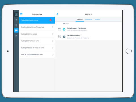Open Mudança na data de início de curso
Screen dimensions: 136x102
pyautogui.click(x=37, y=48)
